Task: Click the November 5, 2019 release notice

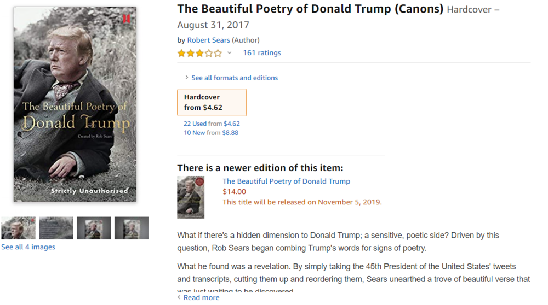Action: point(302,202)
